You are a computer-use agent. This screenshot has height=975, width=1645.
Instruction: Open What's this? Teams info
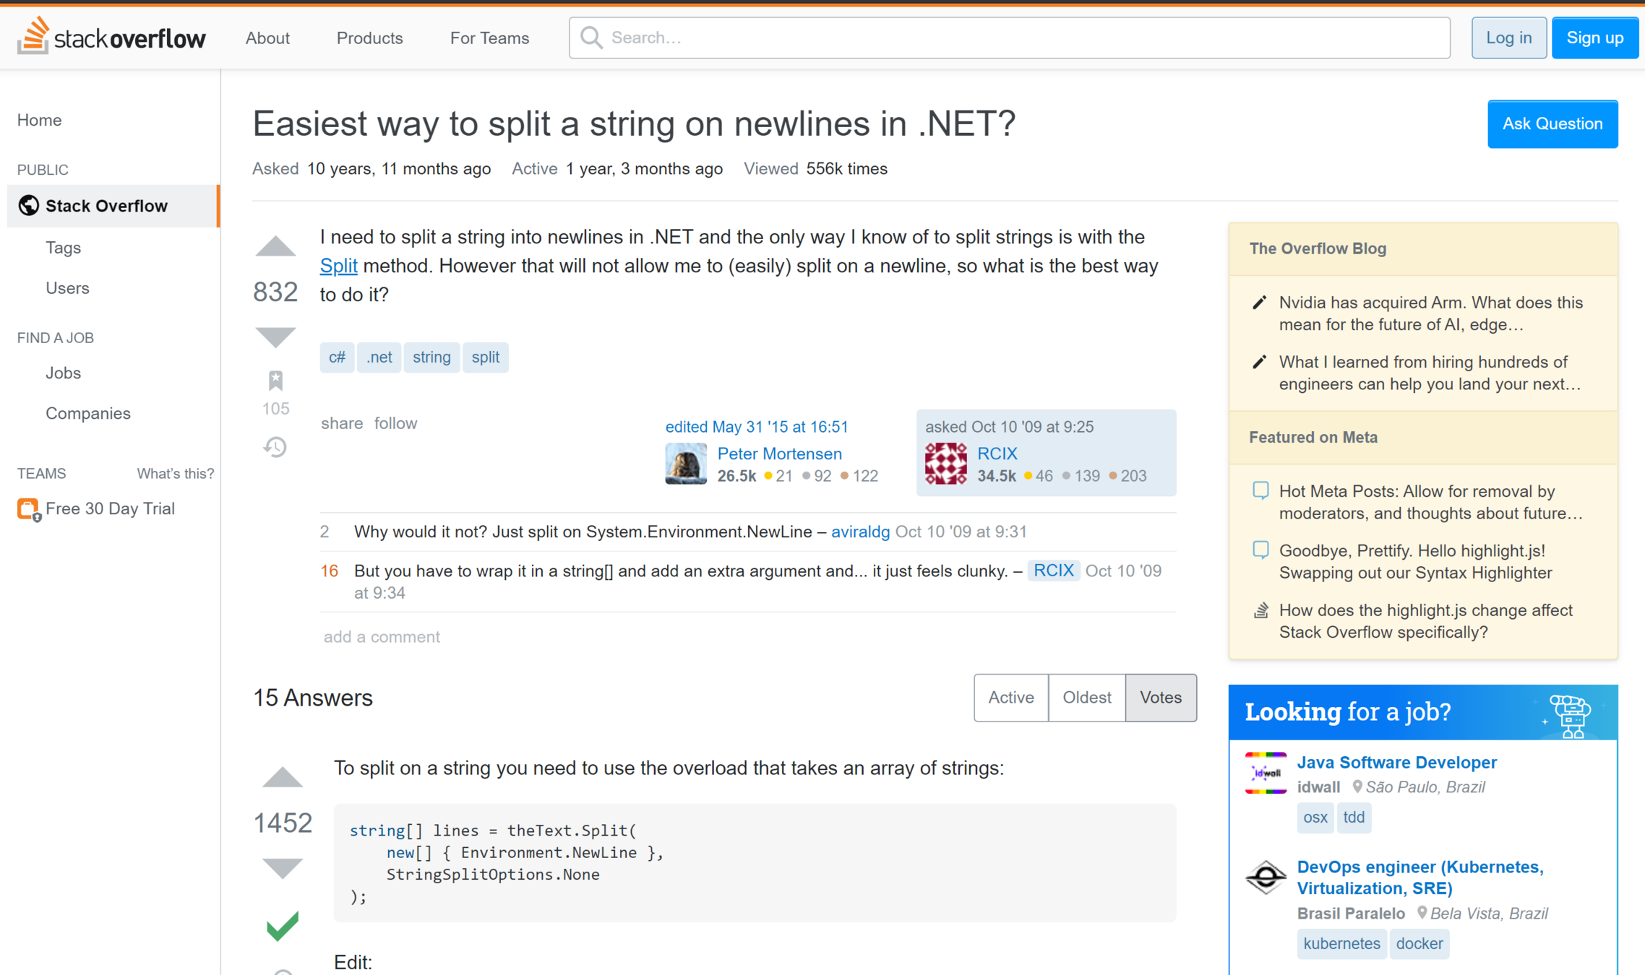pos(176,474)
